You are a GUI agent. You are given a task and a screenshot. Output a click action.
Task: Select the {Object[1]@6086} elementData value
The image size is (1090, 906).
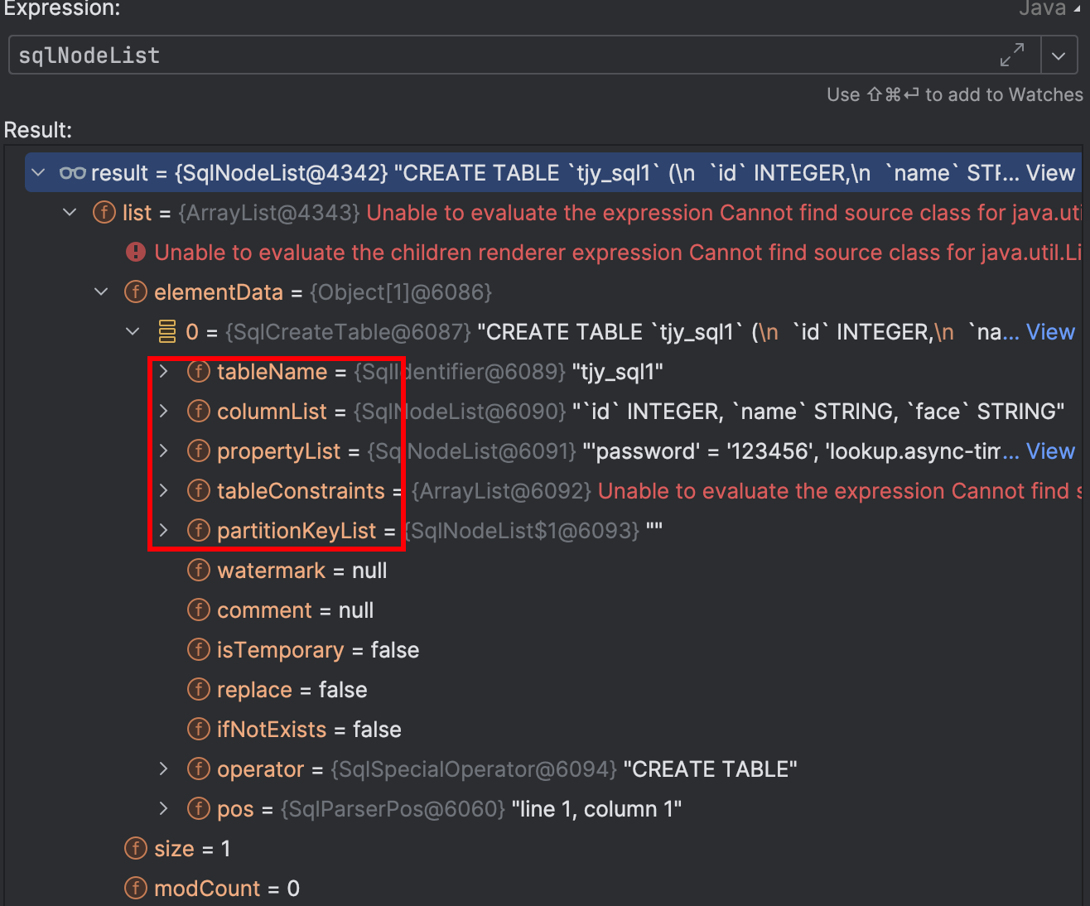click(x=401, y=292)
